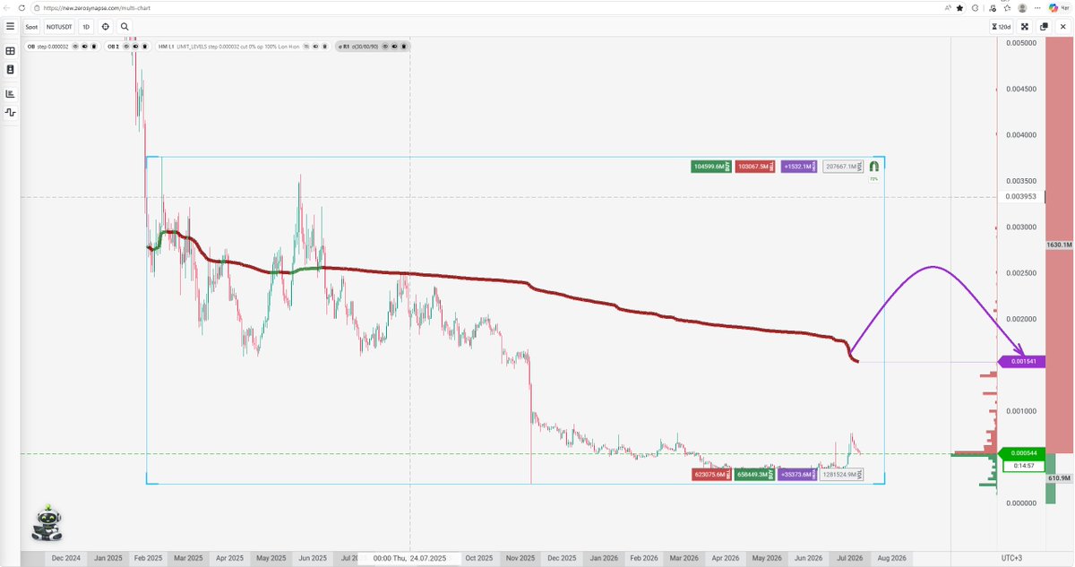1075x567 pixels.
Task: Click Jul 2026 on the time axis
Action: coord(849,558)
